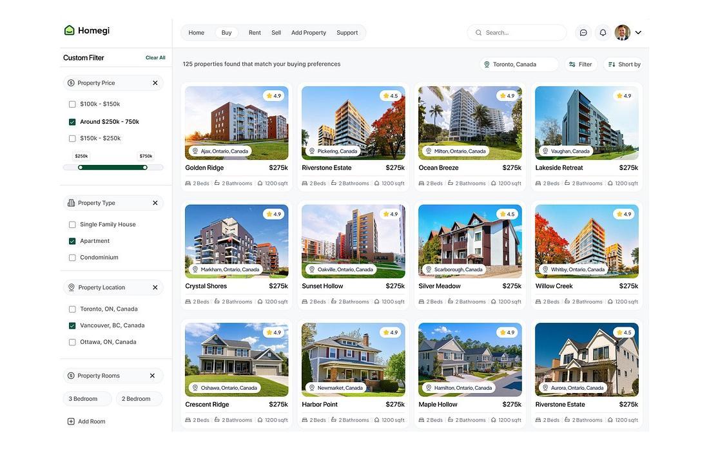Check the Condominium checkbox
Viewport: 709px width, 451px height.
point(72,258)
